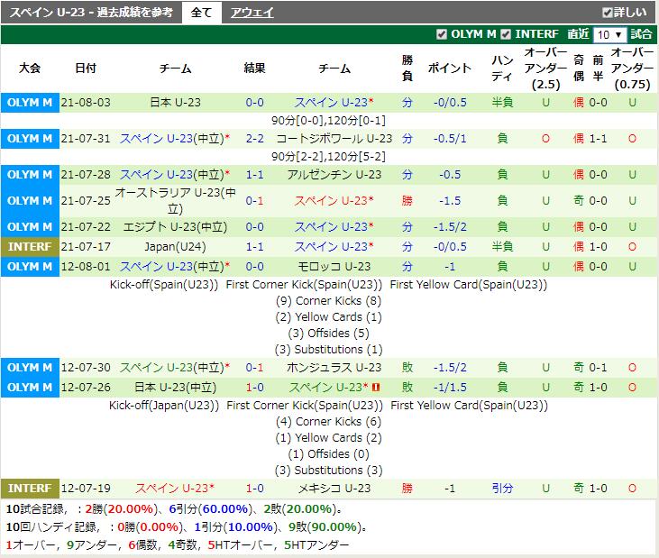Uncheck the INTERF filter checkbox
This screenshot has width=659, height=558.
(x=506, y=34)
